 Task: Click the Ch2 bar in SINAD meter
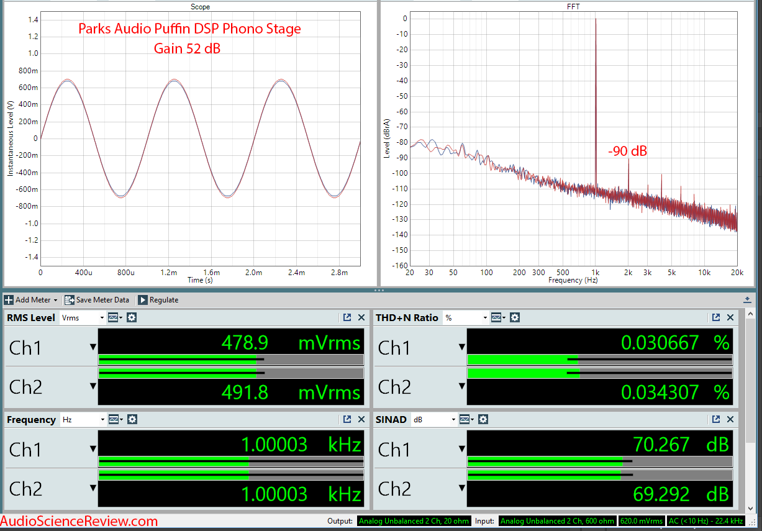tap(600, 474)
